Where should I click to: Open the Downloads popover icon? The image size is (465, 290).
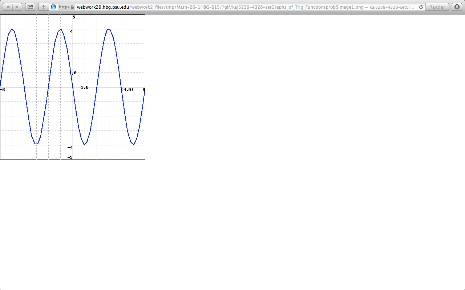pos(456,7)
